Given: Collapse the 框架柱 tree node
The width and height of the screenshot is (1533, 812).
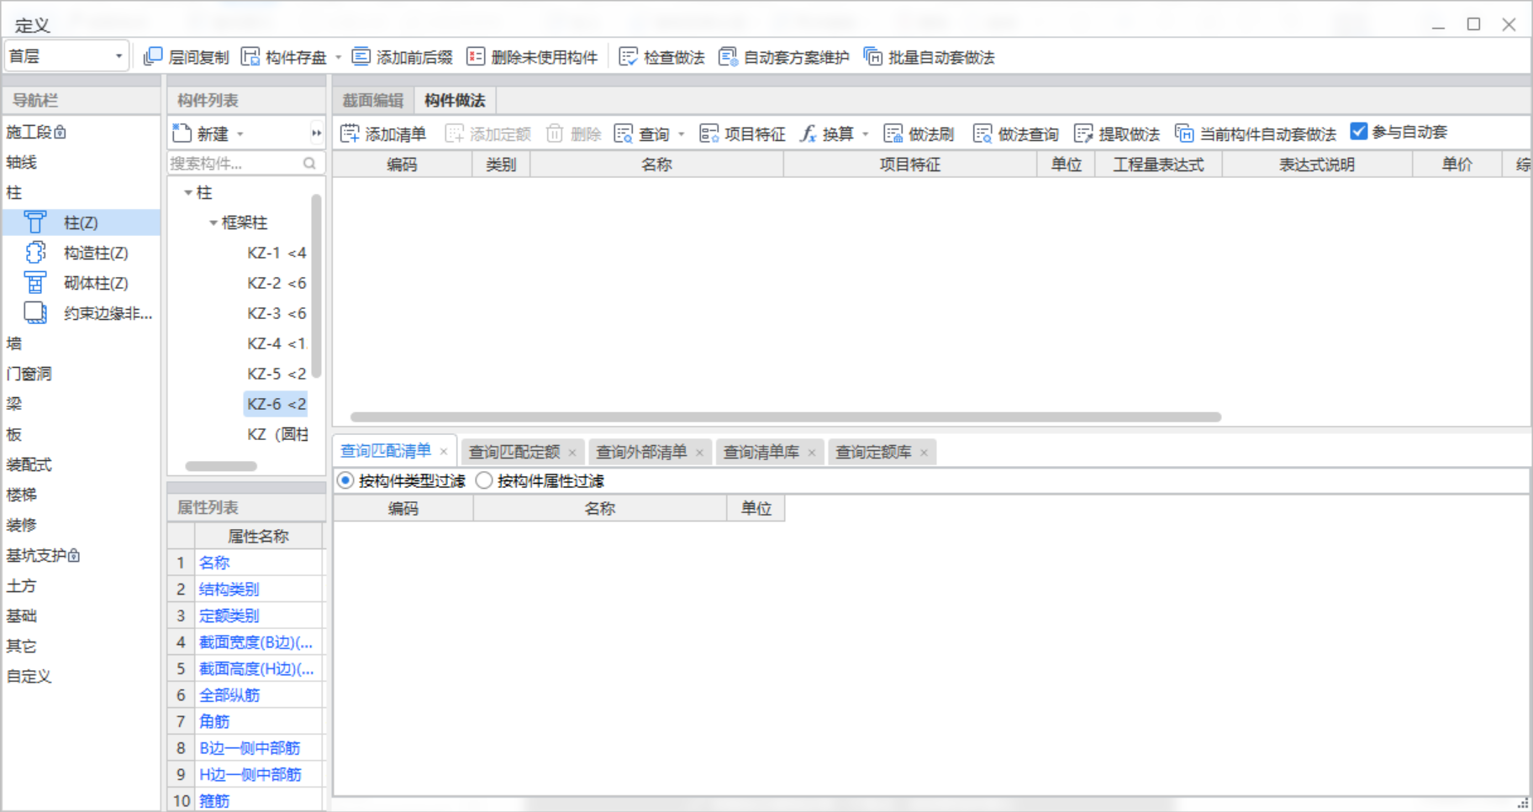Looking at the screenshot, I should [x=213, y=223].
